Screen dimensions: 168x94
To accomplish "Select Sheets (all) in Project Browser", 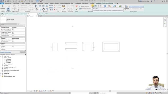I will pyautogui.click(x=6, y=72).
